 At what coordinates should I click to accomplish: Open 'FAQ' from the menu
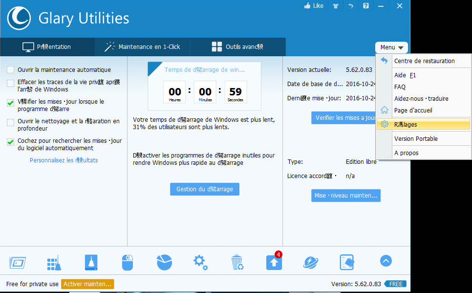pyautogui.click(x=423, y=87)
